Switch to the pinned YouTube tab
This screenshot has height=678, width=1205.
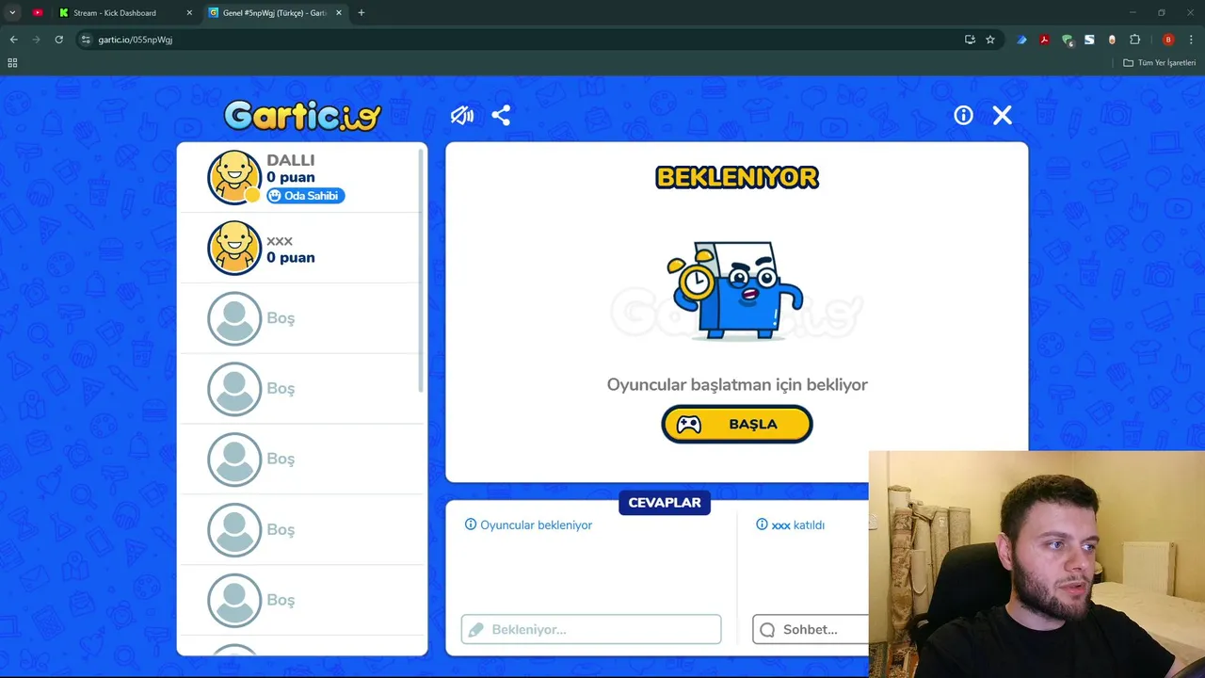pos(38,13)
